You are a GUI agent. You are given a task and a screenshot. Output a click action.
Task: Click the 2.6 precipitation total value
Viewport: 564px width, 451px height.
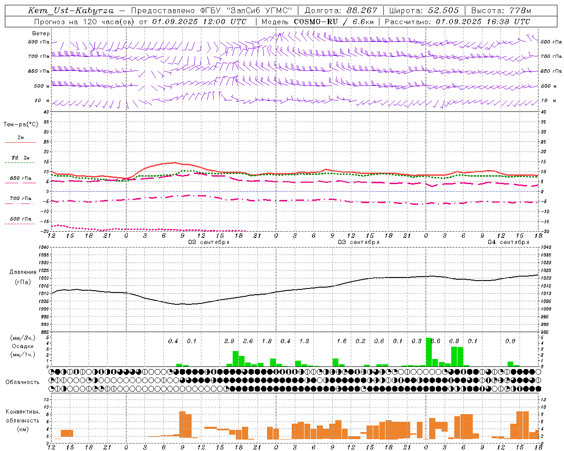point(248,341)
